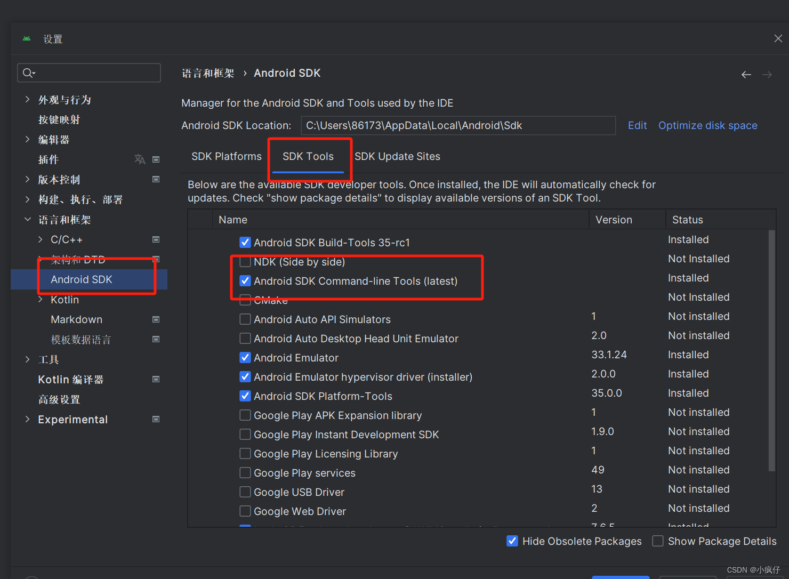Click version 35.0.0 of Platform-Tools
The image size is (789, 579).
pyautogui.click(x=607, y=393)
